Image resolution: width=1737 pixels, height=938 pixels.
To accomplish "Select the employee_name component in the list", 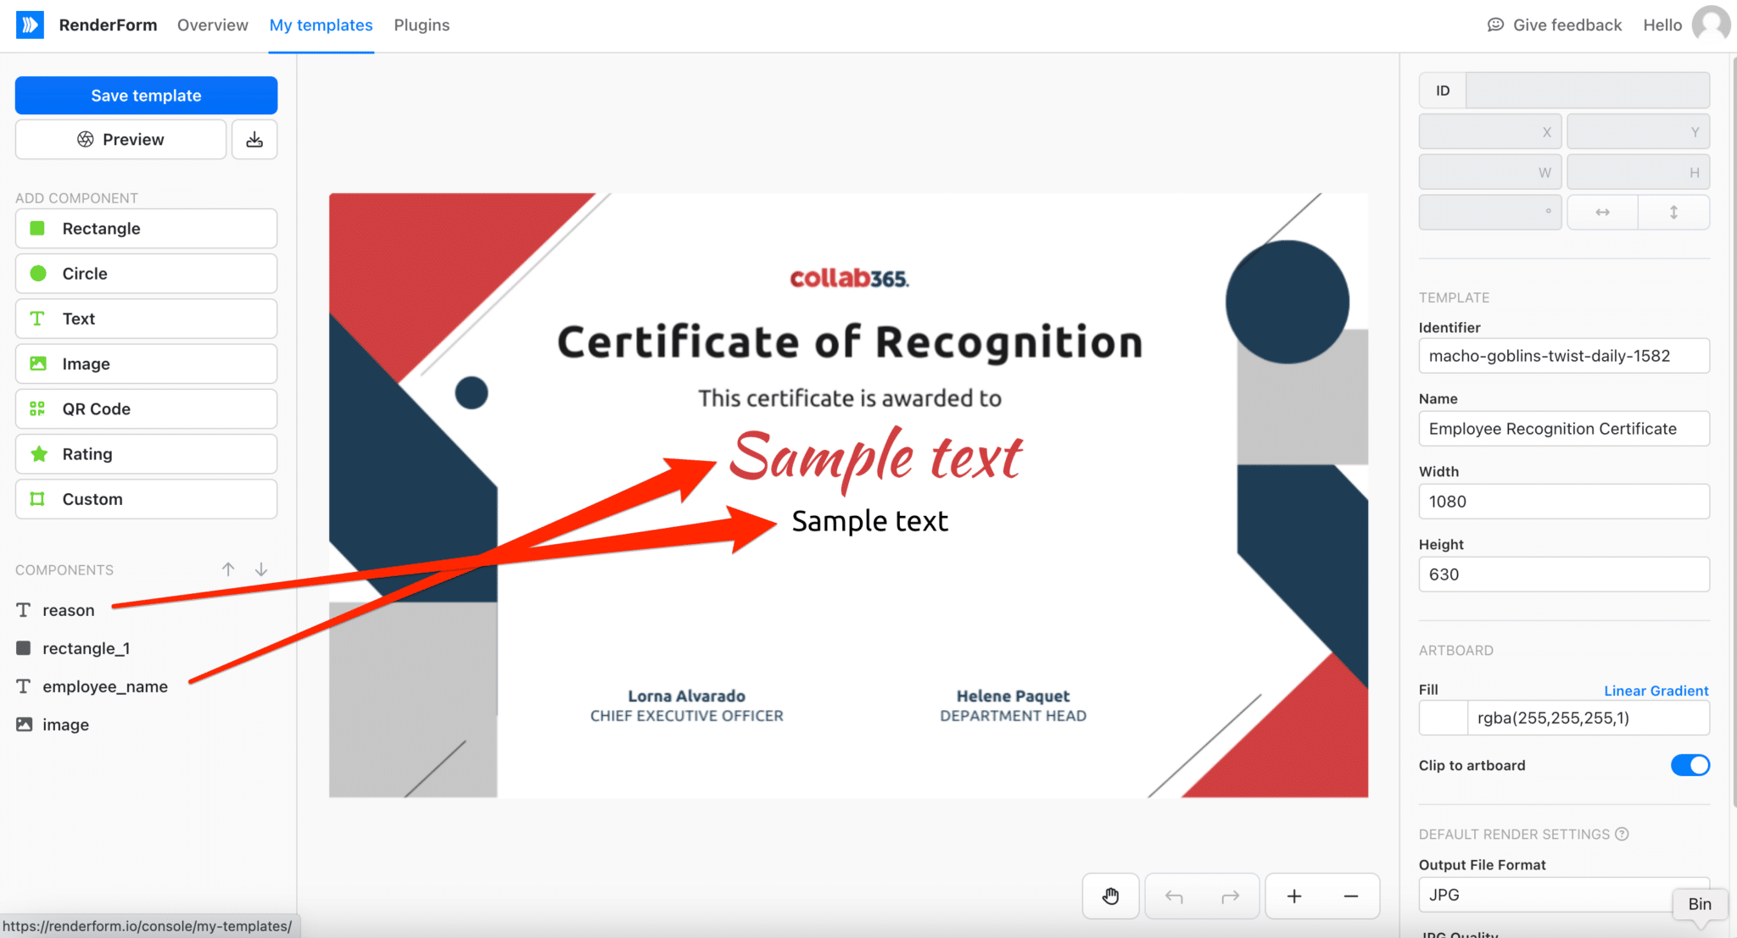I will click(x=104, y=686).
